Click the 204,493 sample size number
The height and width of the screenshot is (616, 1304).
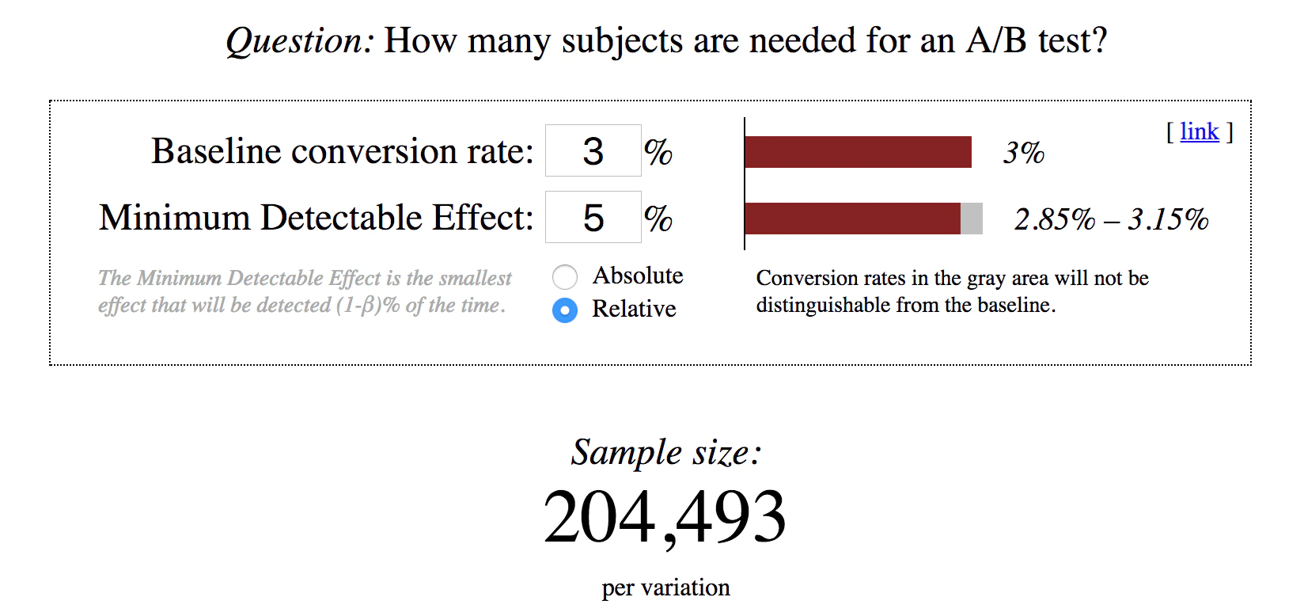665,517
